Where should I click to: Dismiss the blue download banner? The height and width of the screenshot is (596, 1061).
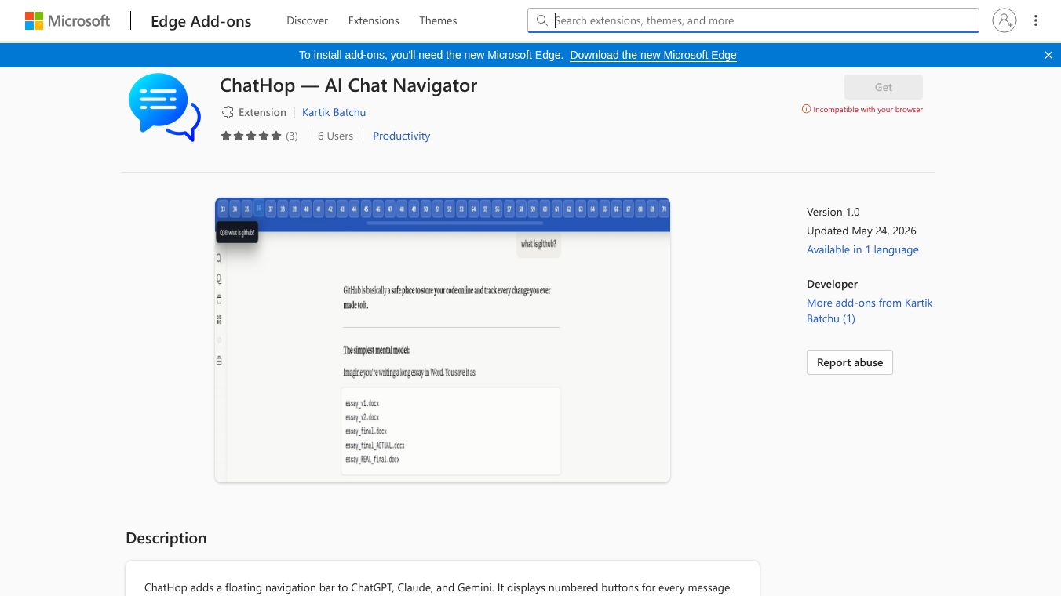click(1048, 55)
